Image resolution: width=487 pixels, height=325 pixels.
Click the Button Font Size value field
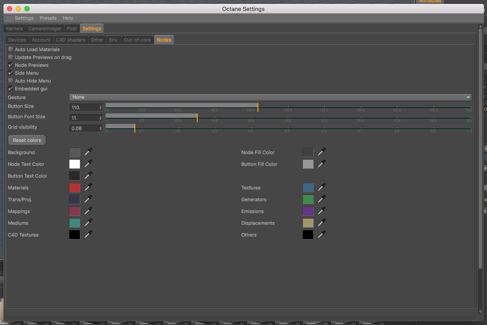tap(84, 118)
